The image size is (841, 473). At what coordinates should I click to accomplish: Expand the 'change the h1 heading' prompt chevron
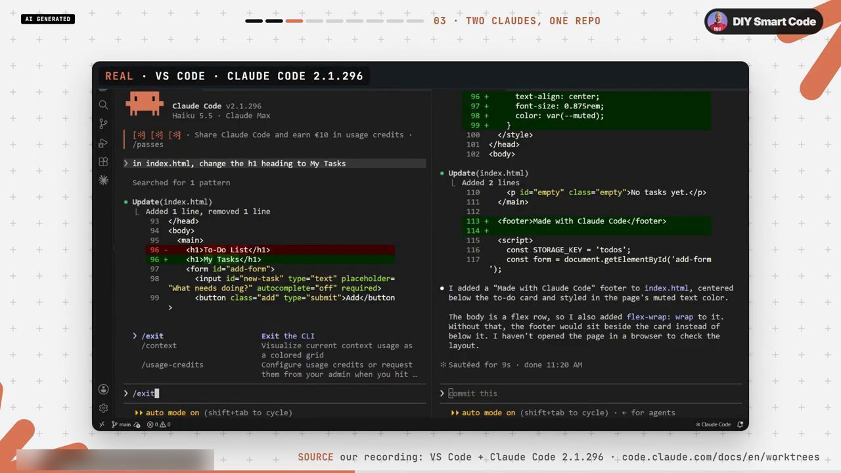[125, 164]
